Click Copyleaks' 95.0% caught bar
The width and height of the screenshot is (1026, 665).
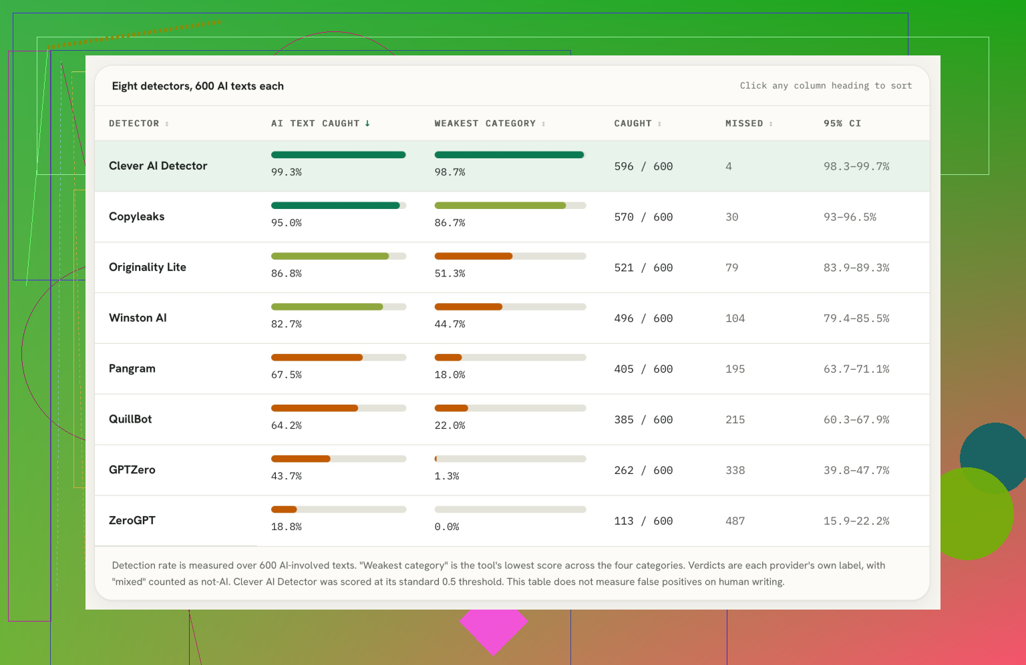point(339,206)
